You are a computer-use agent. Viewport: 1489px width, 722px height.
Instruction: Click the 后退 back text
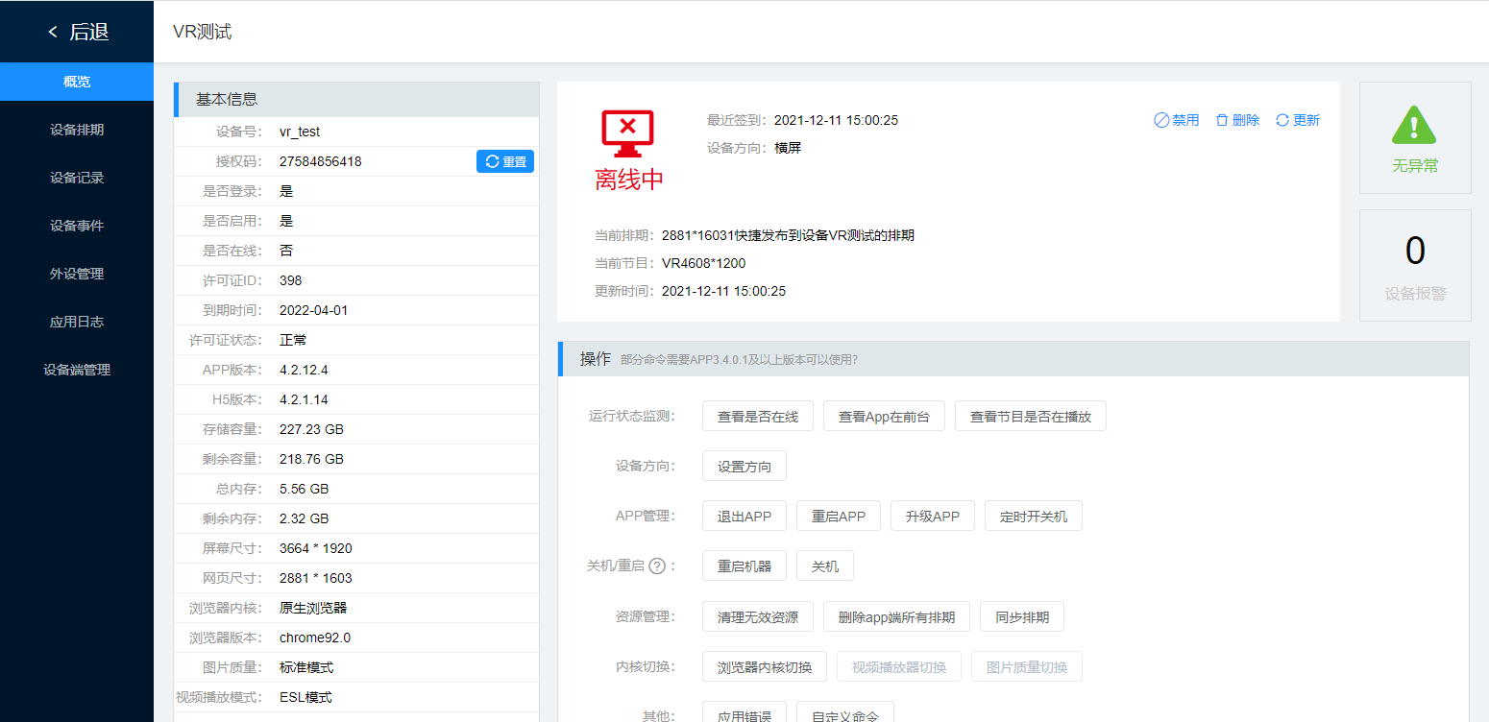pyautogui.click(x=89, y=32)
